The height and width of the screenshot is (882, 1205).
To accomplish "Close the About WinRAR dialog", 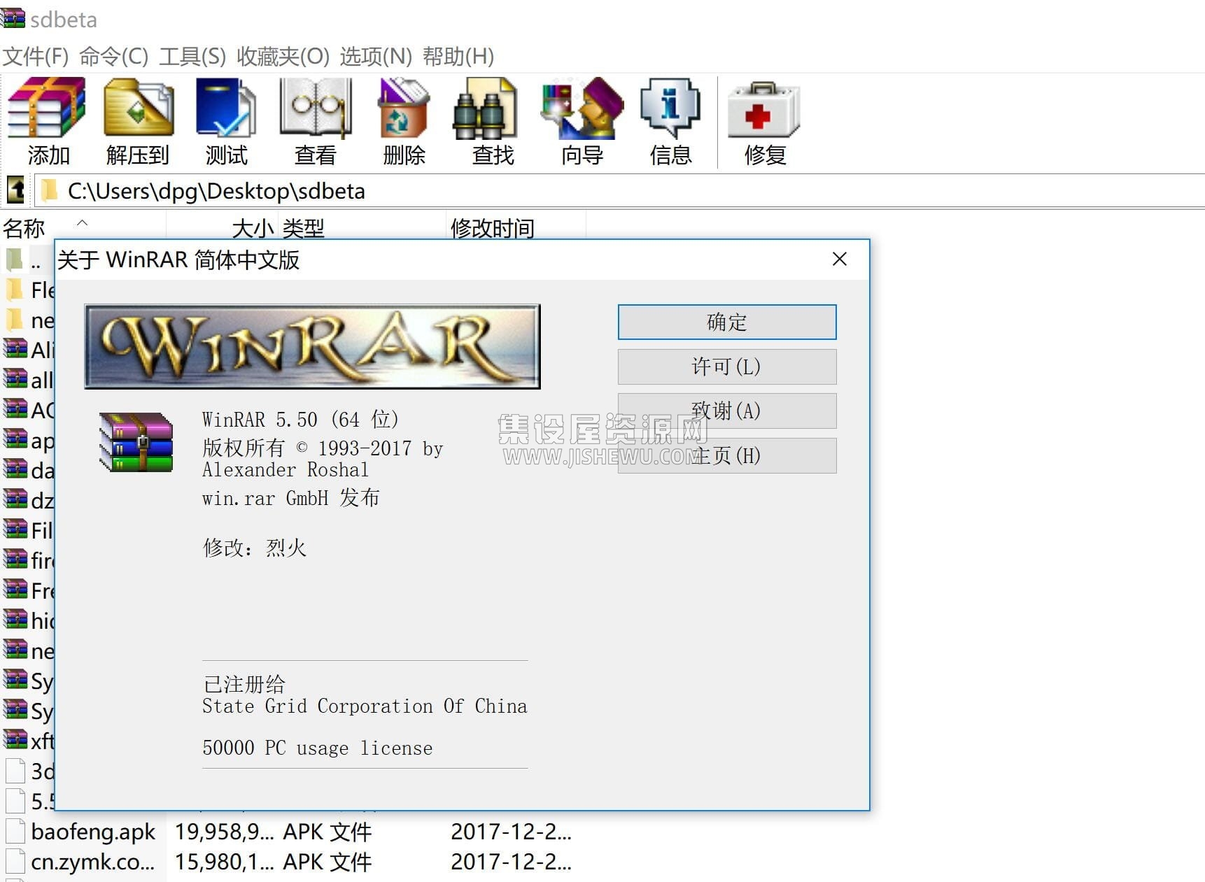I will tap(840, 259).
